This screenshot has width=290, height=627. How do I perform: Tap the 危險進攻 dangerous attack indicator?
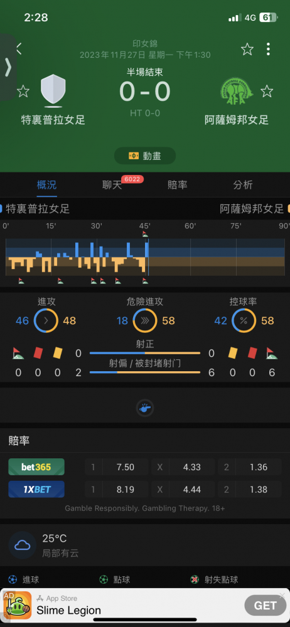tap(145, 320)
